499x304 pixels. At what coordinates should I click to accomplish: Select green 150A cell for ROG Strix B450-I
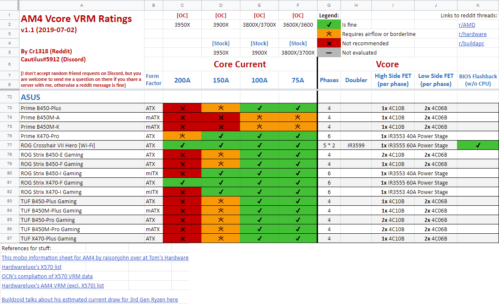[221, 174]
